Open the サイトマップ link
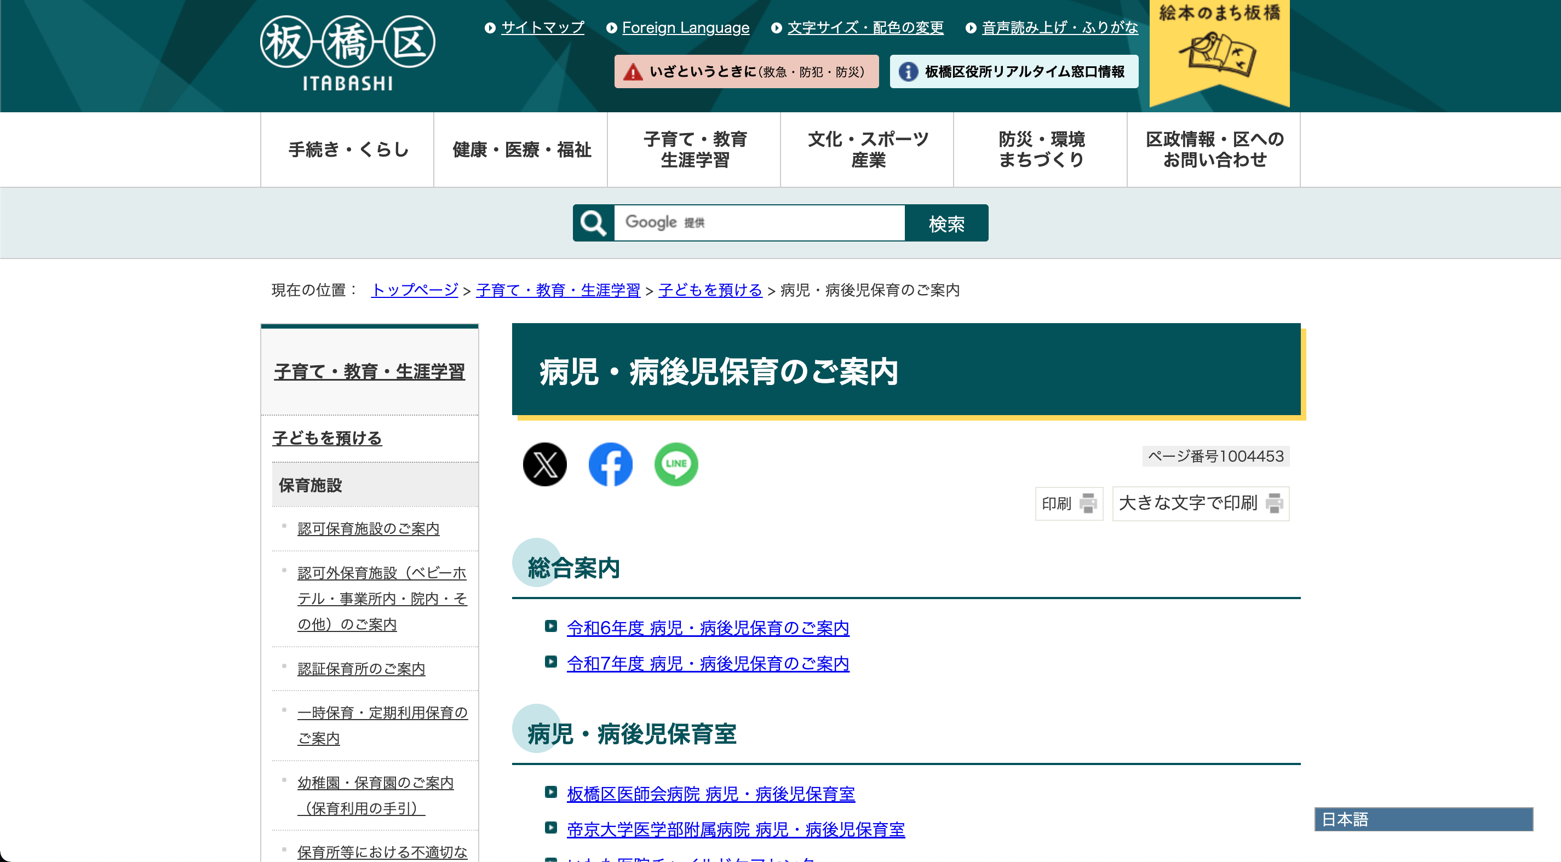This screenshot has height=862, width=1561. [x=542, y=28]
